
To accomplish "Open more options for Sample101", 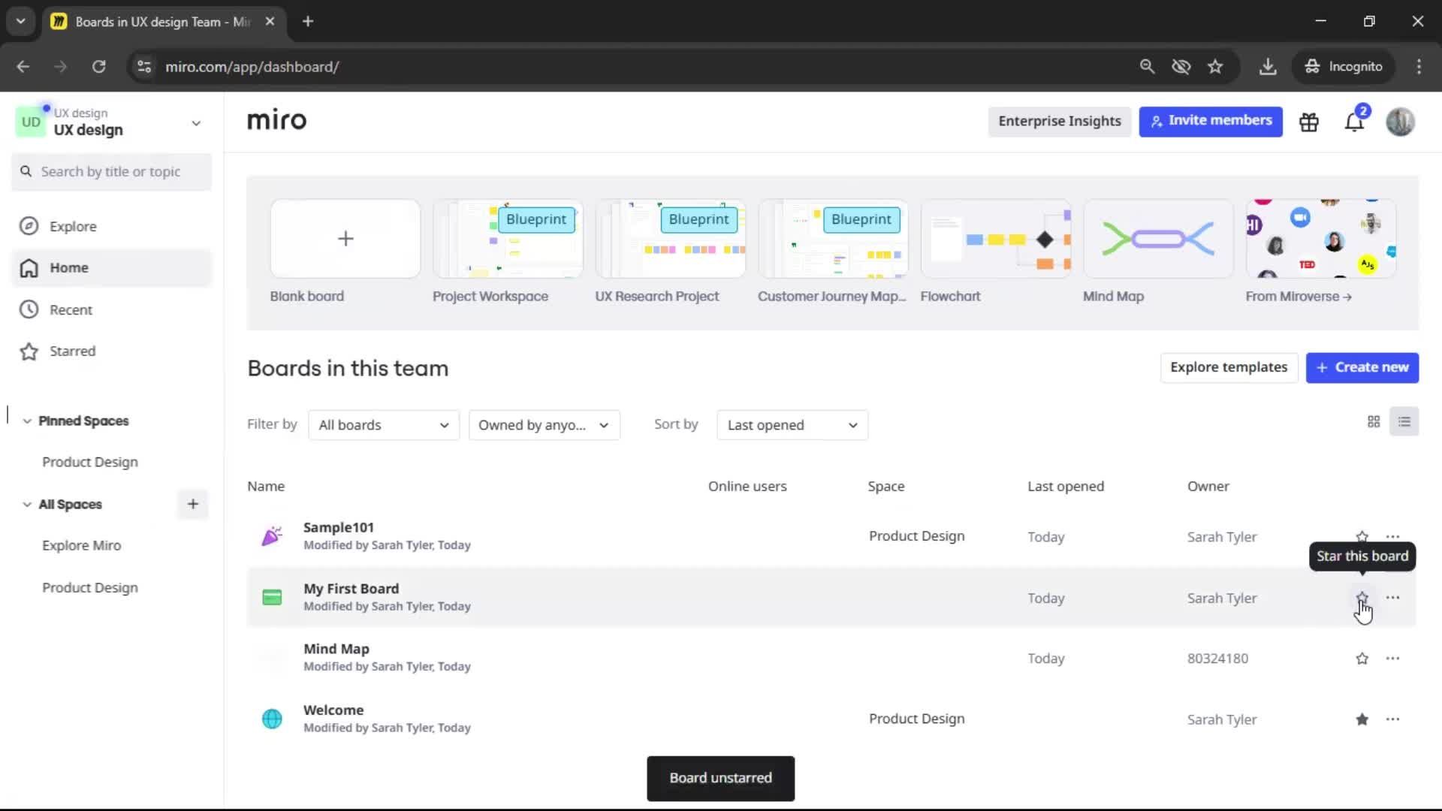I will [x=1392, y=537].
